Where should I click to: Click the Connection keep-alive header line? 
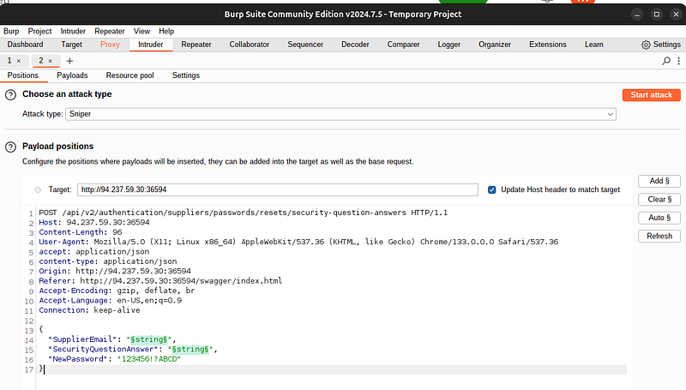pyautogui.click(x=89, y=310)
